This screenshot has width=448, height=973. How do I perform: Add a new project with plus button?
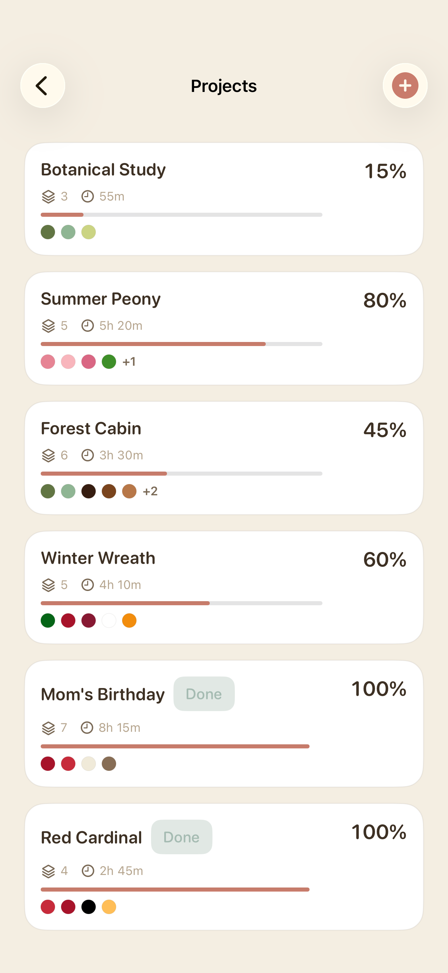point(405,85)
